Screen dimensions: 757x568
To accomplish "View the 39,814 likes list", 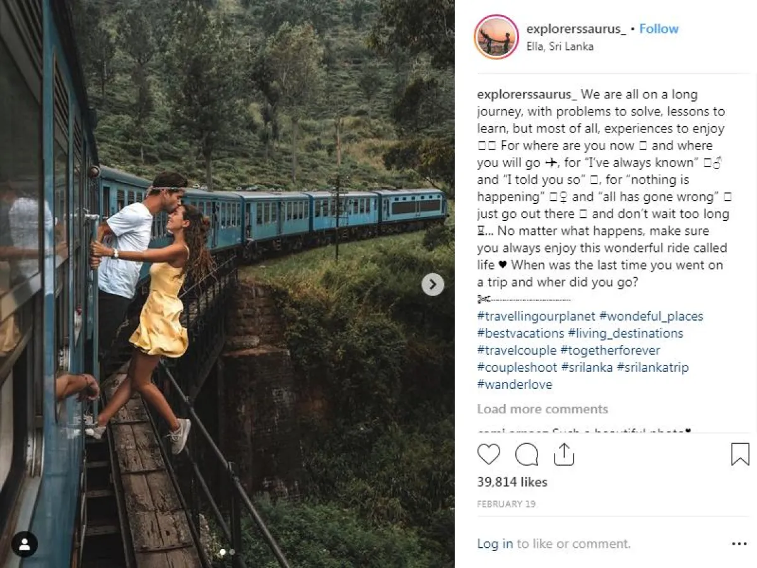I will (x=512, y=482).
